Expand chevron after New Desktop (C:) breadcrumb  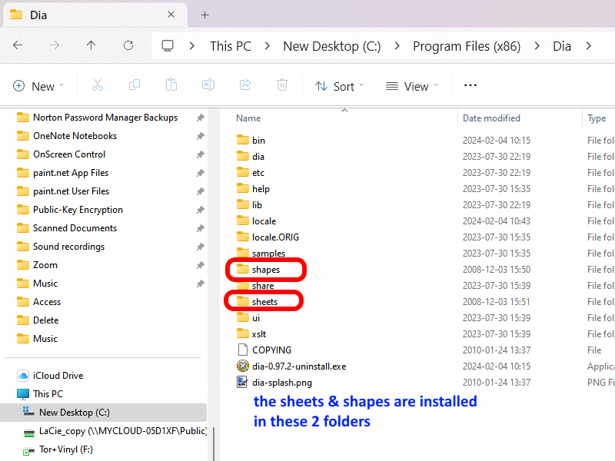pyautogui.click(x=397, y=46)
